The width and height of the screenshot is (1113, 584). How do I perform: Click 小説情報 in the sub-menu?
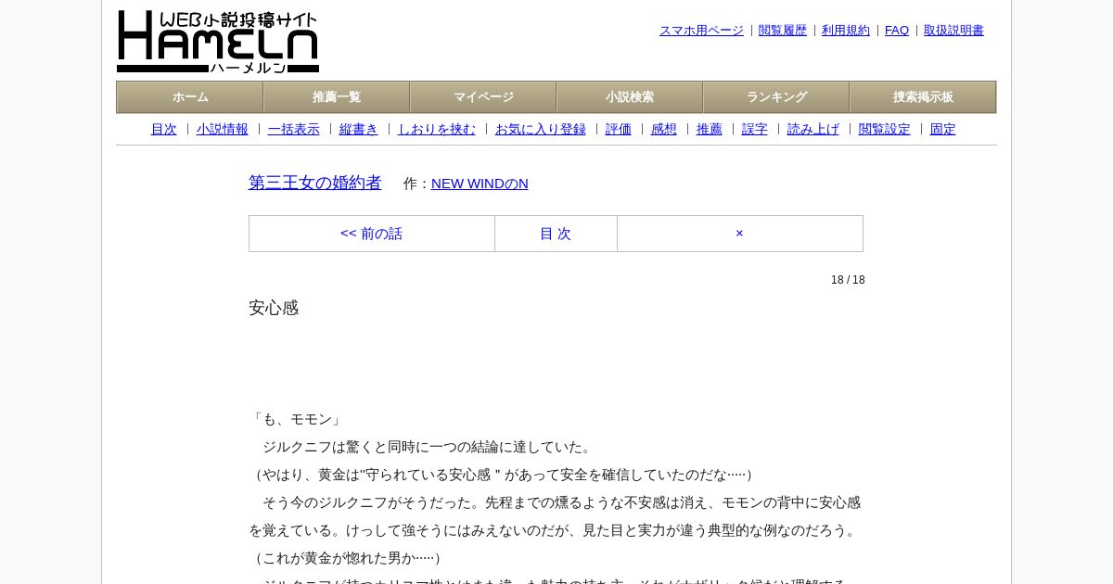tap(223, 130)
